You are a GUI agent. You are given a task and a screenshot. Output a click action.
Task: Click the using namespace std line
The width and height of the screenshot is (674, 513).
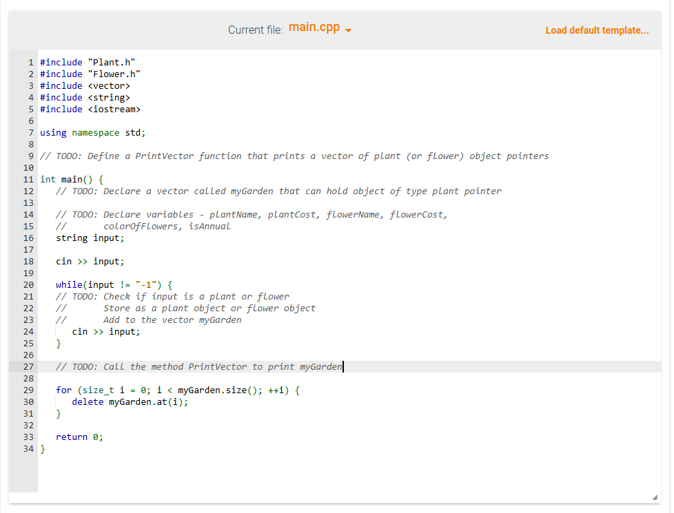point(93,132)
